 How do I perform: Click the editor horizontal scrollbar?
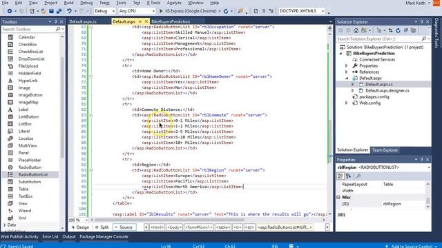click(x=169, y=220)
